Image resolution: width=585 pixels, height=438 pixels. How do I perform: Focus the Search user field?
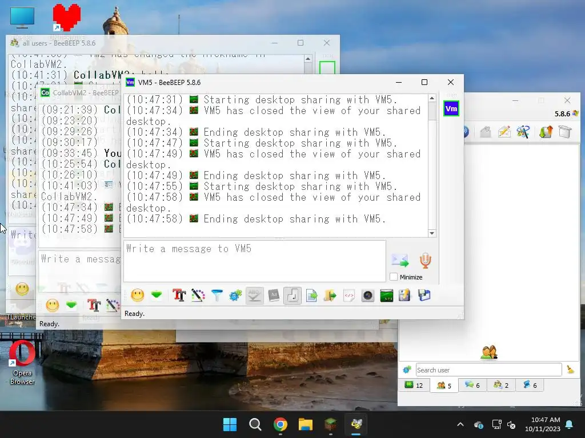click(x=489, y=370)
